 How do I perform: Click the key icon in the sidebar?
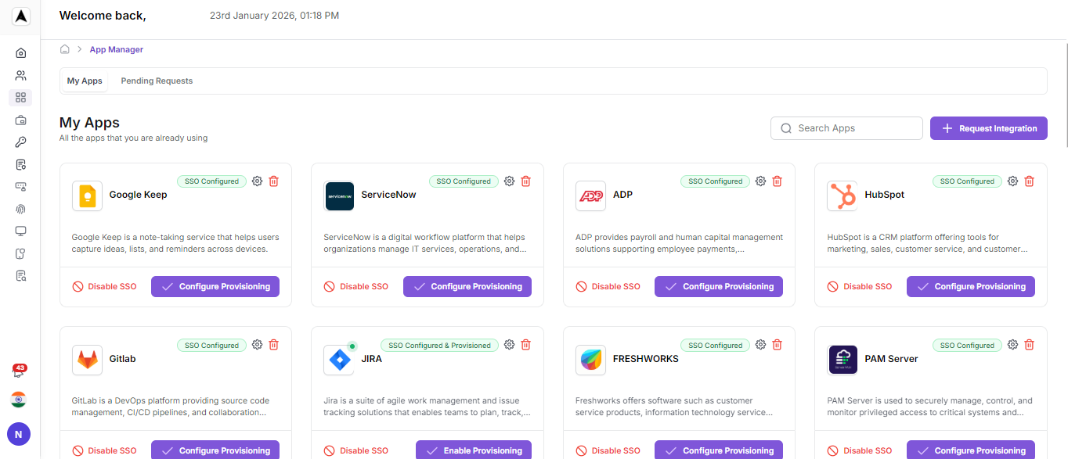pos(21,142)
